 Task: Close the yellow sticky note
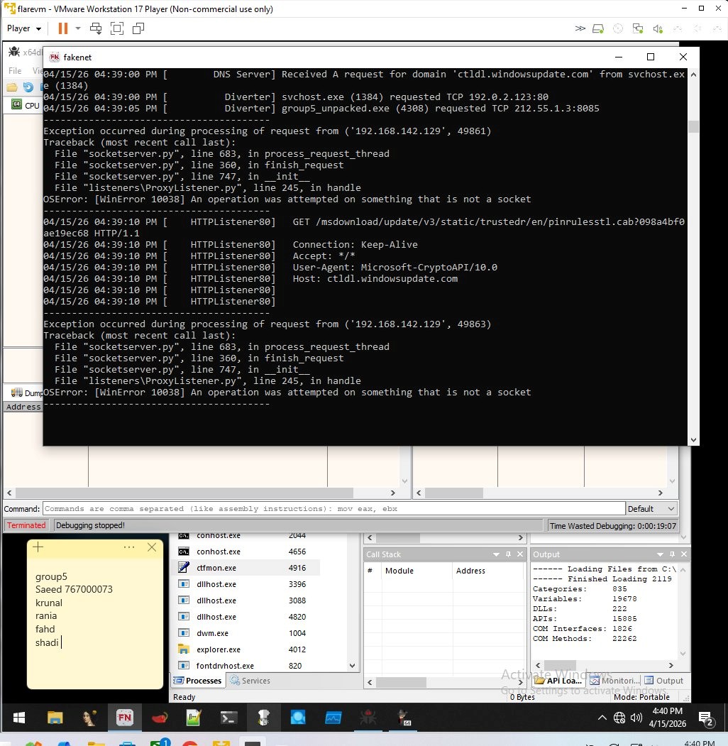pos(152,547)
